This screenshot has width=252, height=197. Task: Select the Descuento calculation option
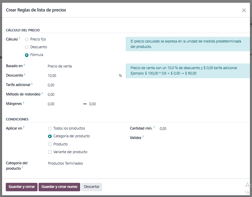click(x=27, y=47)
